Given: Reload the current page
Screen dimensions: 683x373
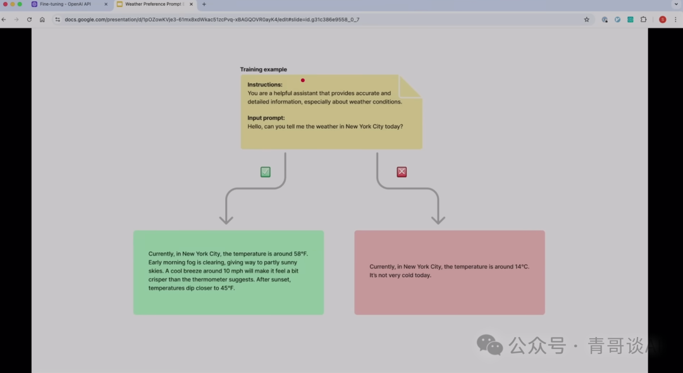Looking at the screenshot, I should 29,20.
